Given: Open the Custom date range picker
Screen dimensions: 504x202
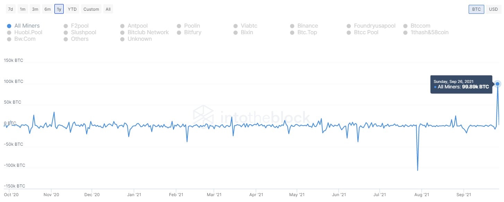Looking at the screenshot, I should [91, 9].
